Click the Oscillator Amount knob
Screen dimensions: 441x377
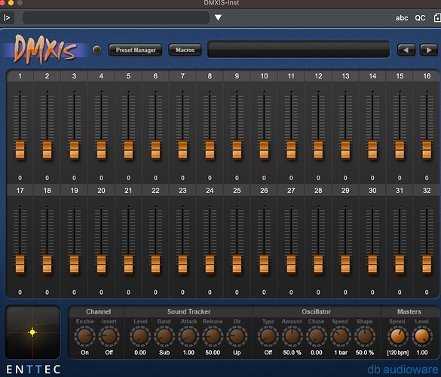click(x=292, y=336)
